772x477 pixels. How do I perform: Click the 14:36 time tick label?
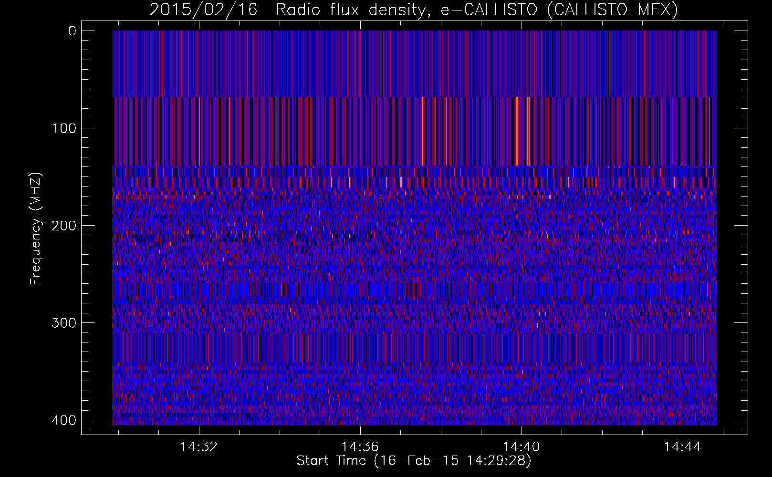[360, 446]
